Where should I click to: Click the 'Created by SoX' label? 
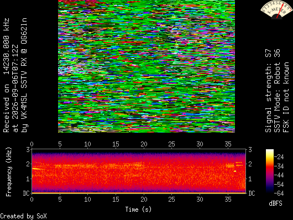pos(23,216)
